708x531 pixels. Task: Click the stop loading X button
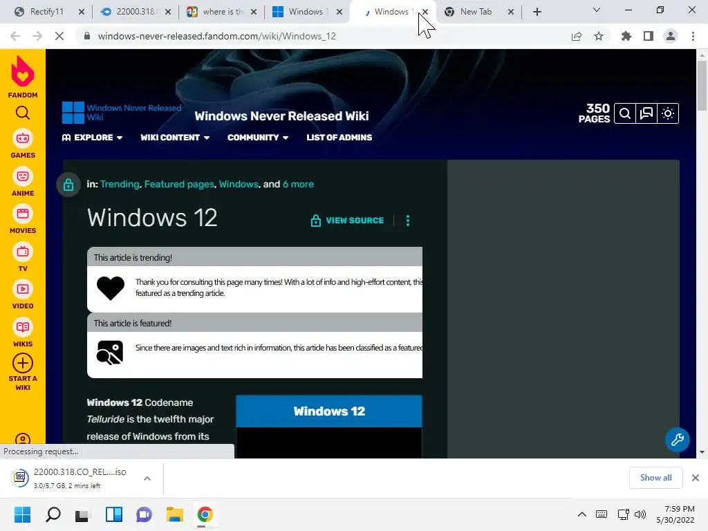[x=59, y=36]
